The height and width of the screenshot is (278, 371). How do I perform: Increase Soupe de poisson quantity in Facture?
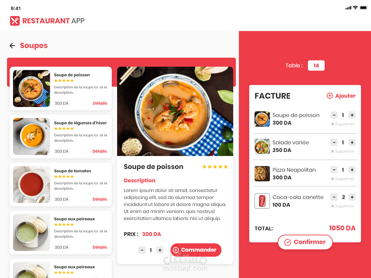click(x=352, y=115)
